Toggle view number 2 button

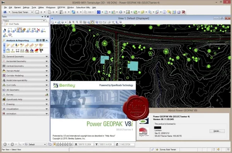click(x=57, y=144)
